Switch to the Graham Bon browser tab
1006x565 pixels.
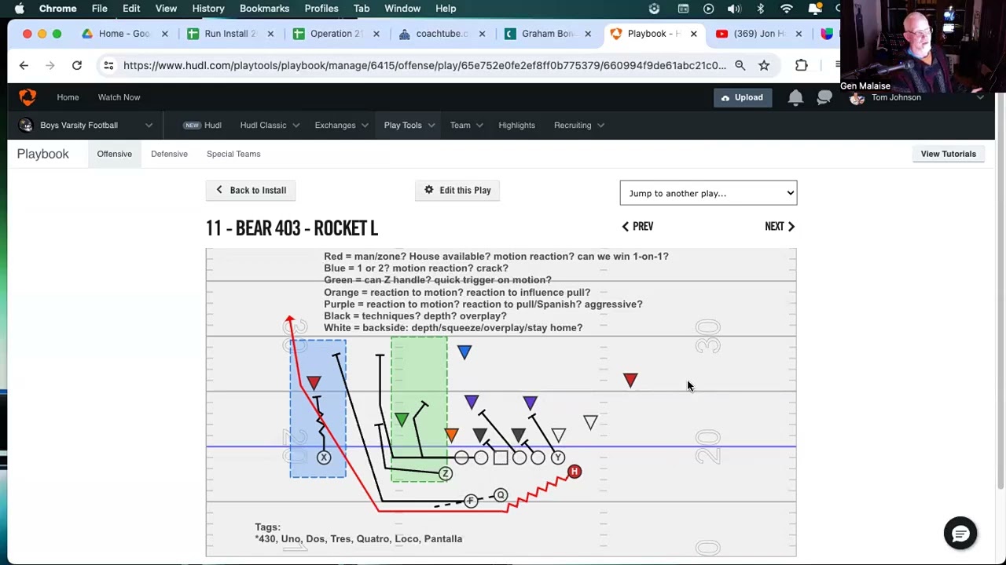[x=548, y=34]
